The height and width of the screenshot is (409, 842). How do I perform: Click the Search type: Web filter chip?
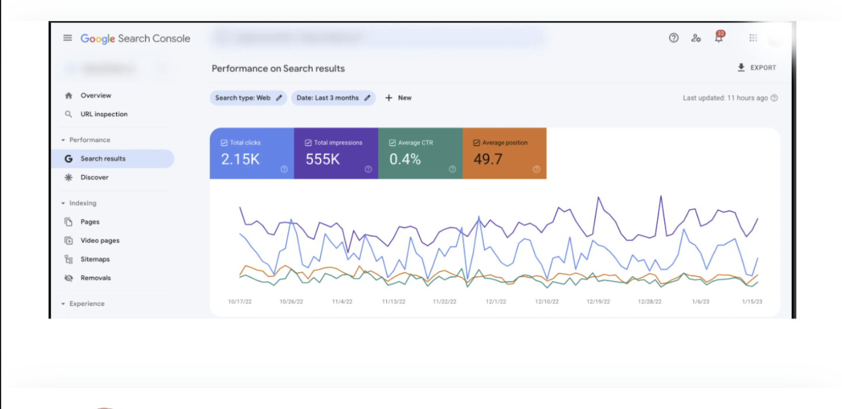click(x=249, y=98)
